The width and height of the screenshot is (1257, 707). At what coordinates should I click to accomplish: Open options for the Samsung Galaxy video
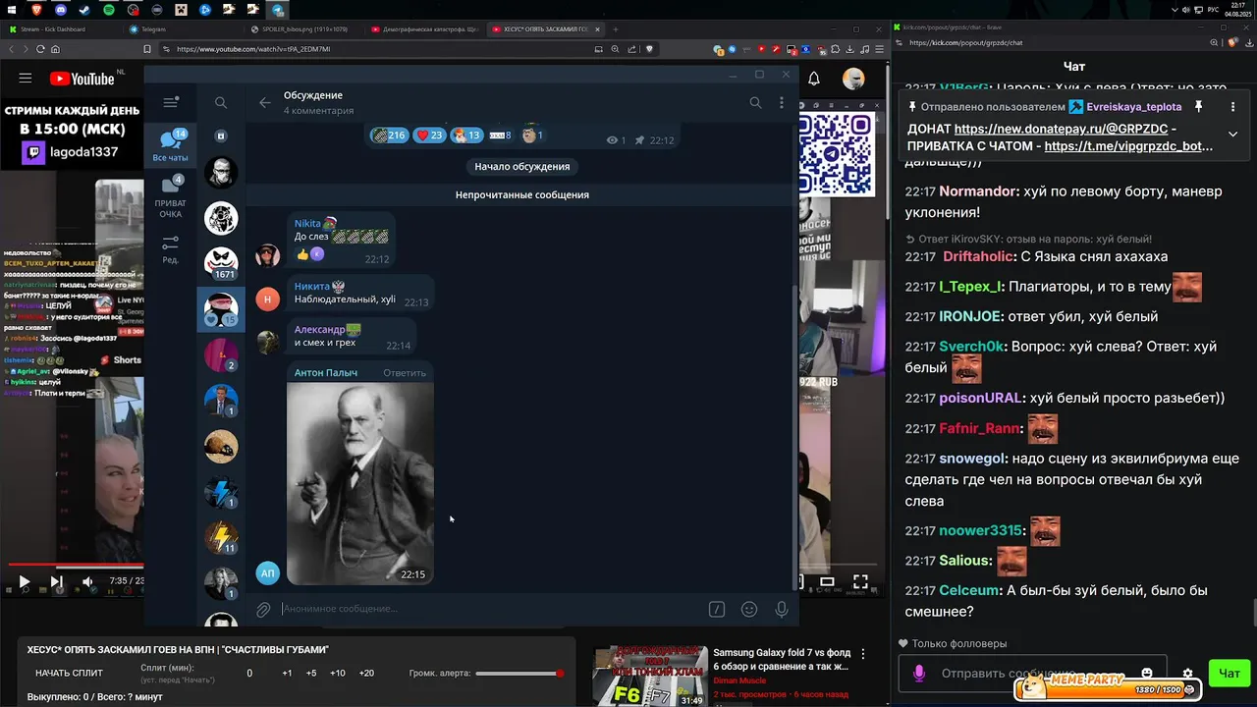click(863, 653)
